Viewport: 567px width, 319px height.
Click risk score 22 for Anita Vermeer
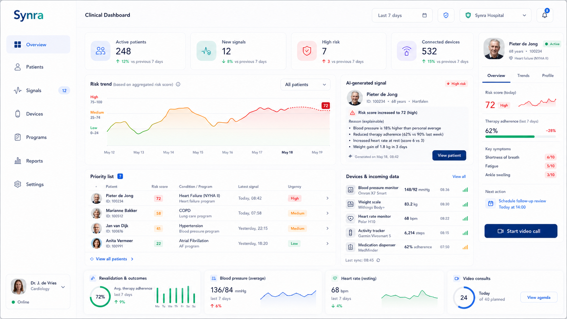pos(158,243)
